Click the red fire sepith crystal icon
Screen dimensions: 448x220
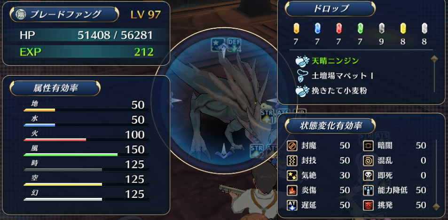coord(339,28)
